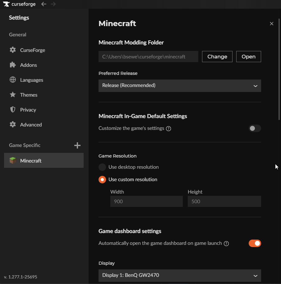
Task: Open the Preferred Release dropdown
Action: click(180, 86)
